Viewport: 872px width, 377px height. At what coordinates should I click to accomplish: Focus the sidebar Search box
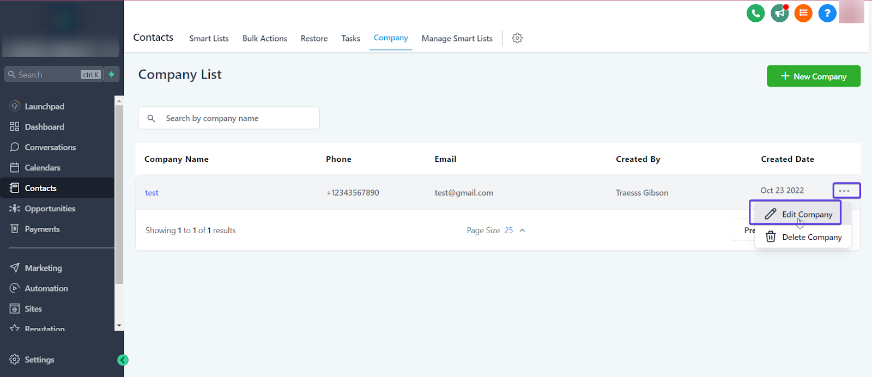tap(53, 75)
